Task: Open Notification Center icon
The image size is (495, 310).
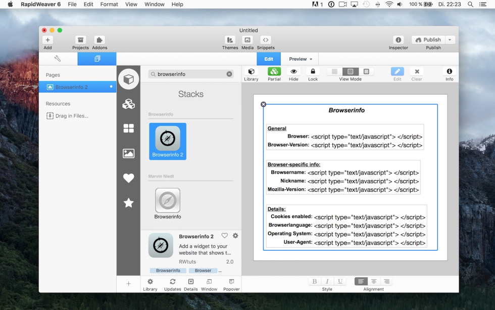Action: (x=483, y=4)
